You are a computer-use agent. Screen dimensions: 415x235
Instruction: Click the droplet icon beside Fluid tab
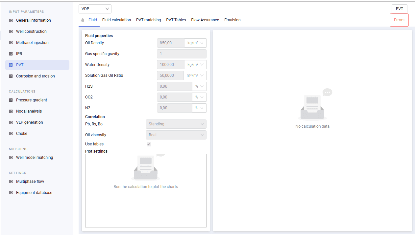click(x=83, y=20)
